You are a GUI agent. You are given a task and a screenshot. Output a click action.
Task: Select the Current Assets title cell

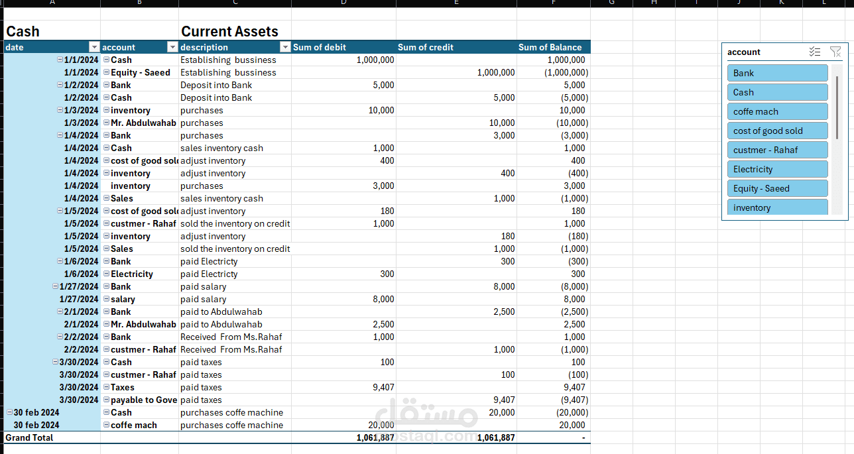pos(235,31)
